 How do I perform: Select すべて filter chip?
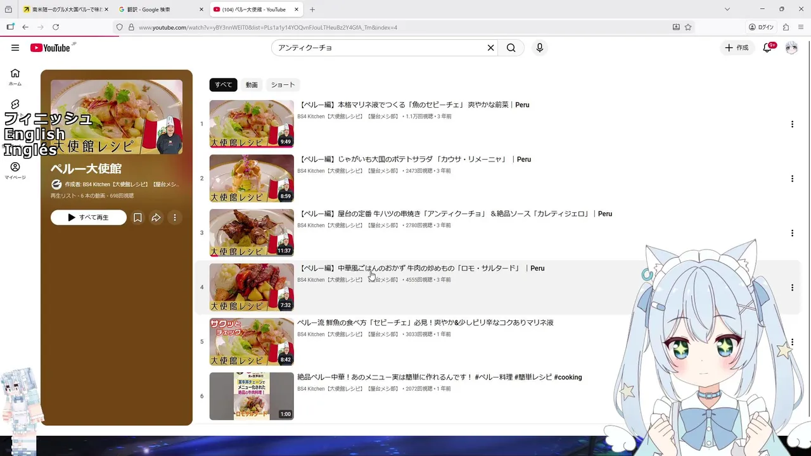(x=223, y=85)
